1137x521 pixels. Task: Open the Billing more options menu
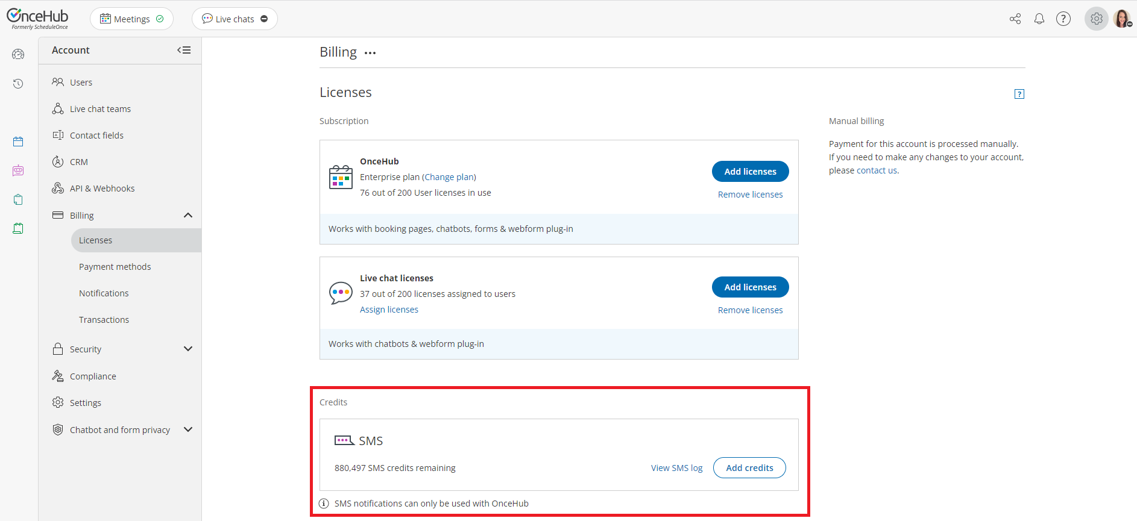tap(370, 53)
